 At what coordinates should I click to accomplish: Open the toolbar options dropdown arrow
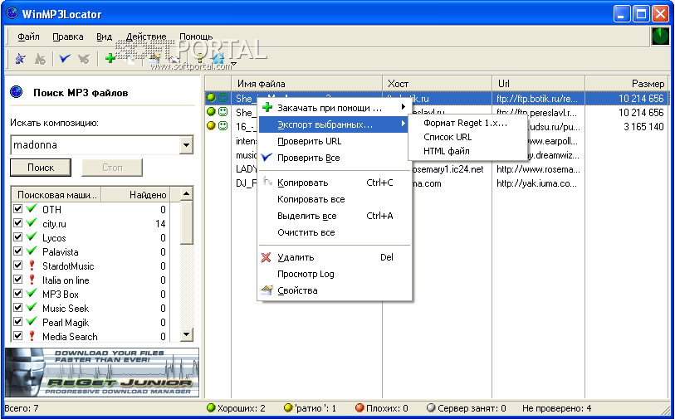coord(233,64)
